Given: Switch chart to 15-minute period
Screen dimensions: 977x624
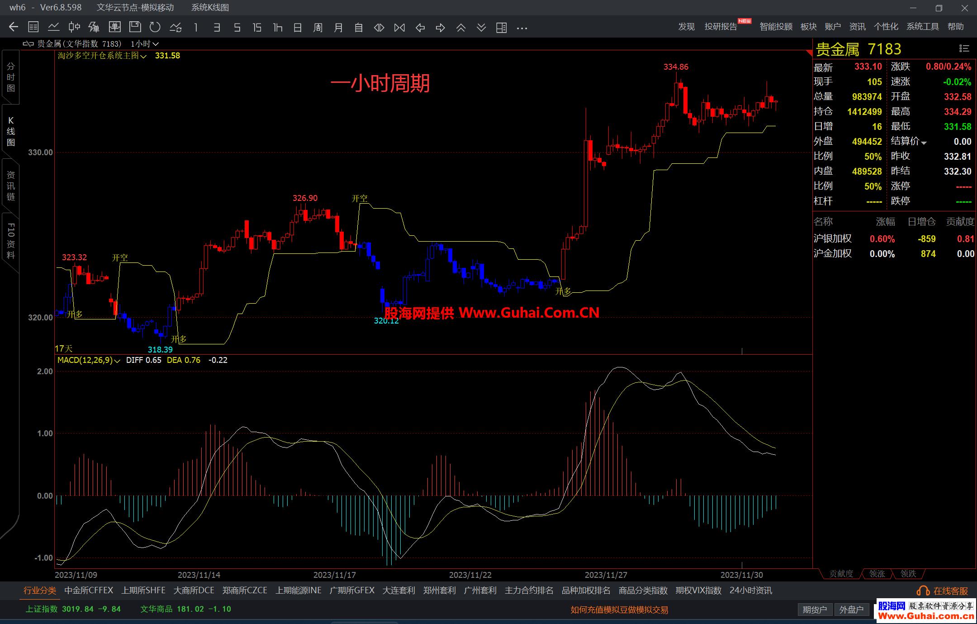Looking at the screenshot, I should pyautogui.click(x=257, y=28).
